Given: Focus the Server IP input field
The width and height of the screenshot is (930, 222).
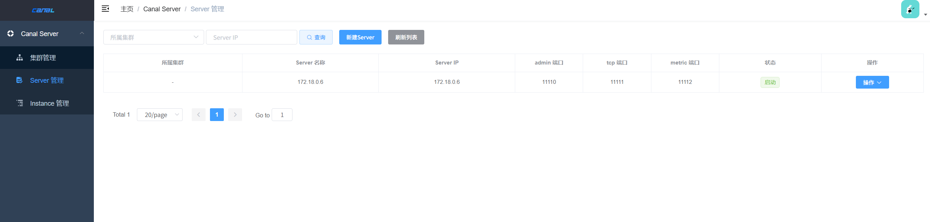Looking at the screenshot, I should click(x=251, y=37).
